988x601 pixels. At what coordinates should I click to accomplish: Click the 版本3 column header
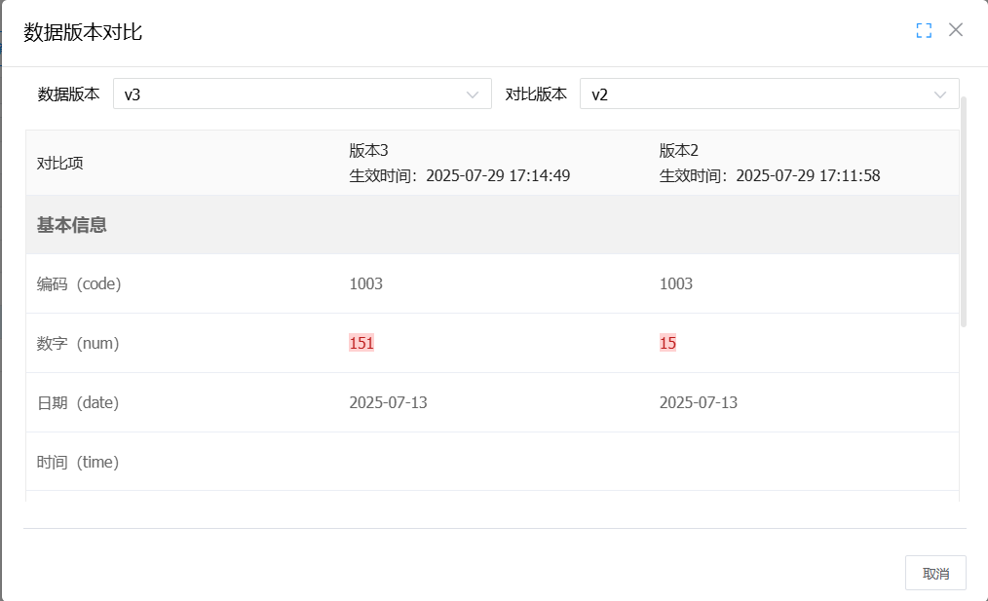pos(369,151)
